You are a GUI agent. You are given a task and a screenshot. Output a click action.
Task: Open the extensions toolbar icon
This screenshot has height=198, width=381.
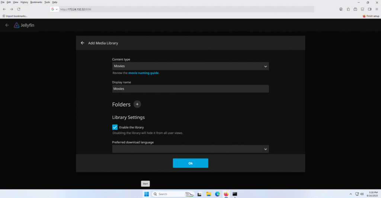[348, 9]
